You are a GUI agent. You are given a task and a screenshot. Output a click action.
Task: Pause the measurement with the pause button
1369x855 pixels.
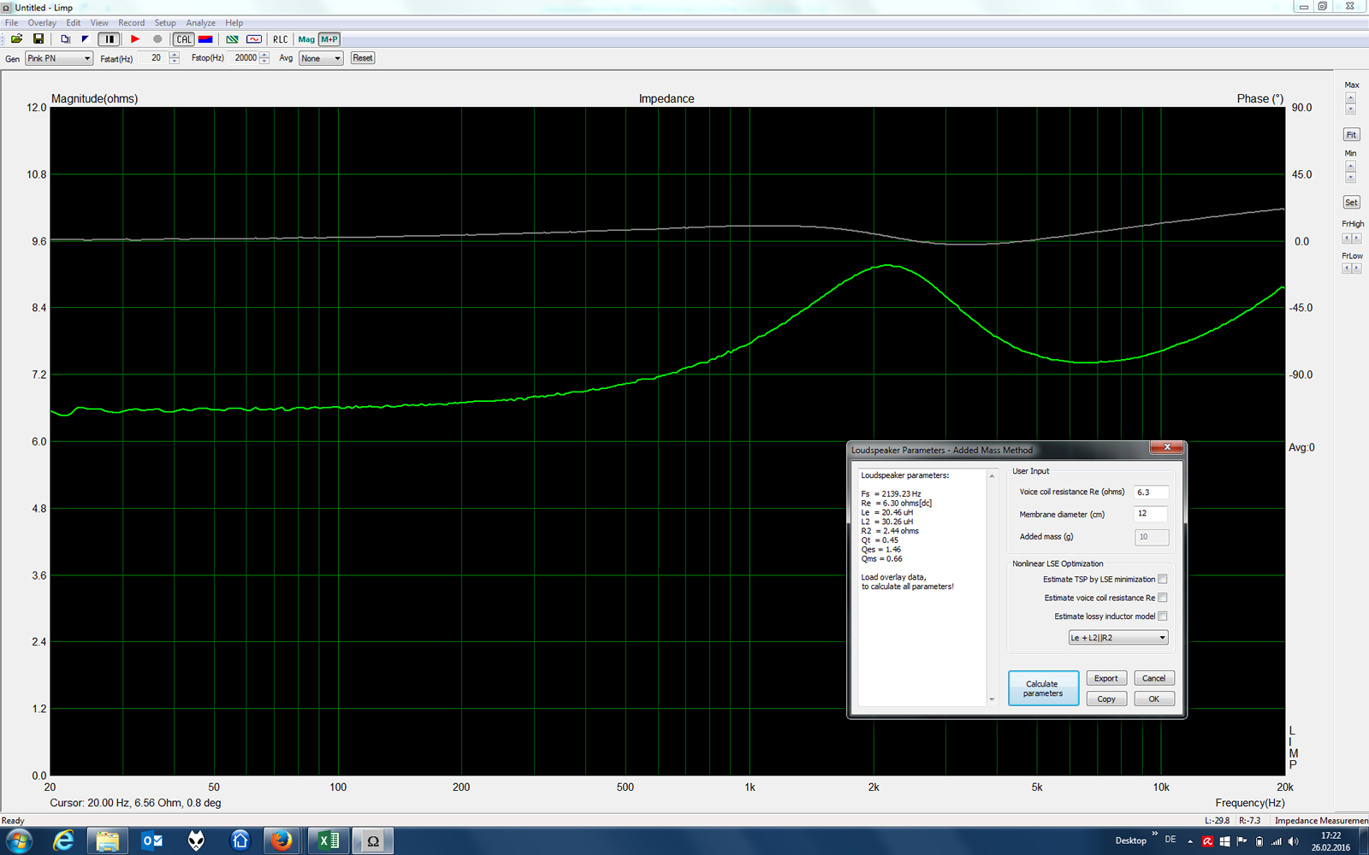[109, 39]
